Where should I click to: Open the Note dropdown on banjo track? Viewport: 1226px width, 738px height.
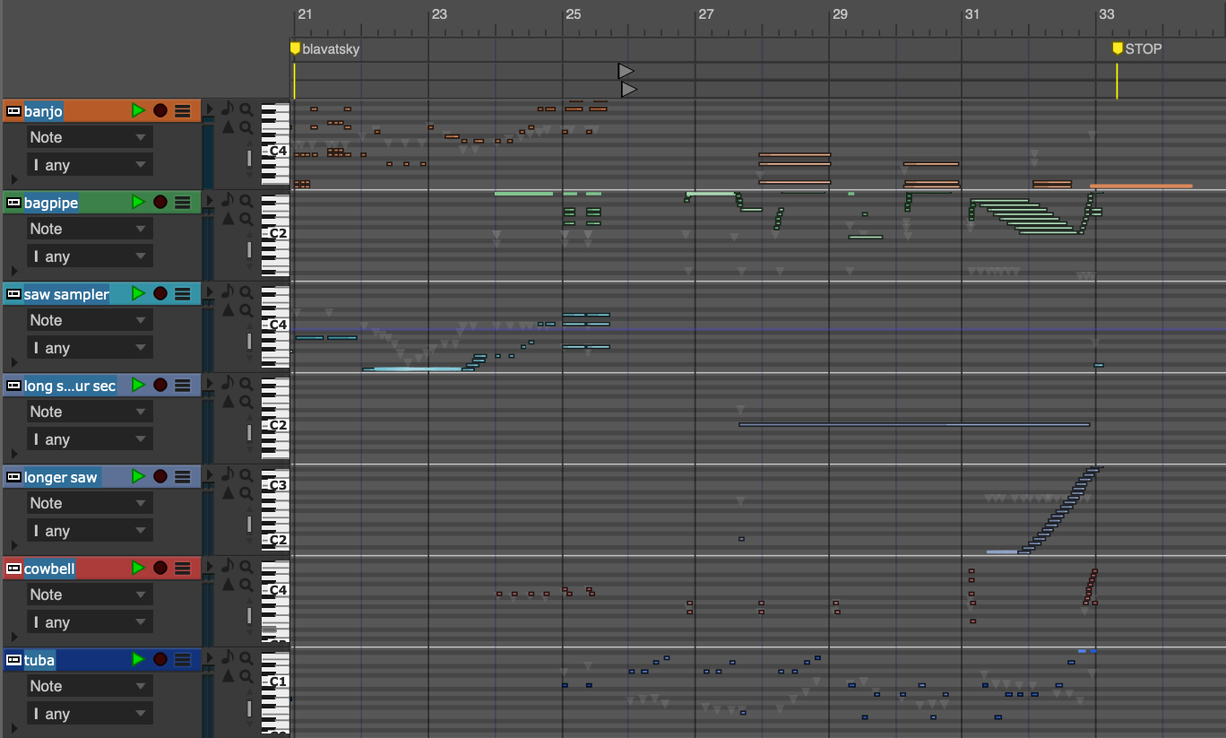[x=88, y=137]
